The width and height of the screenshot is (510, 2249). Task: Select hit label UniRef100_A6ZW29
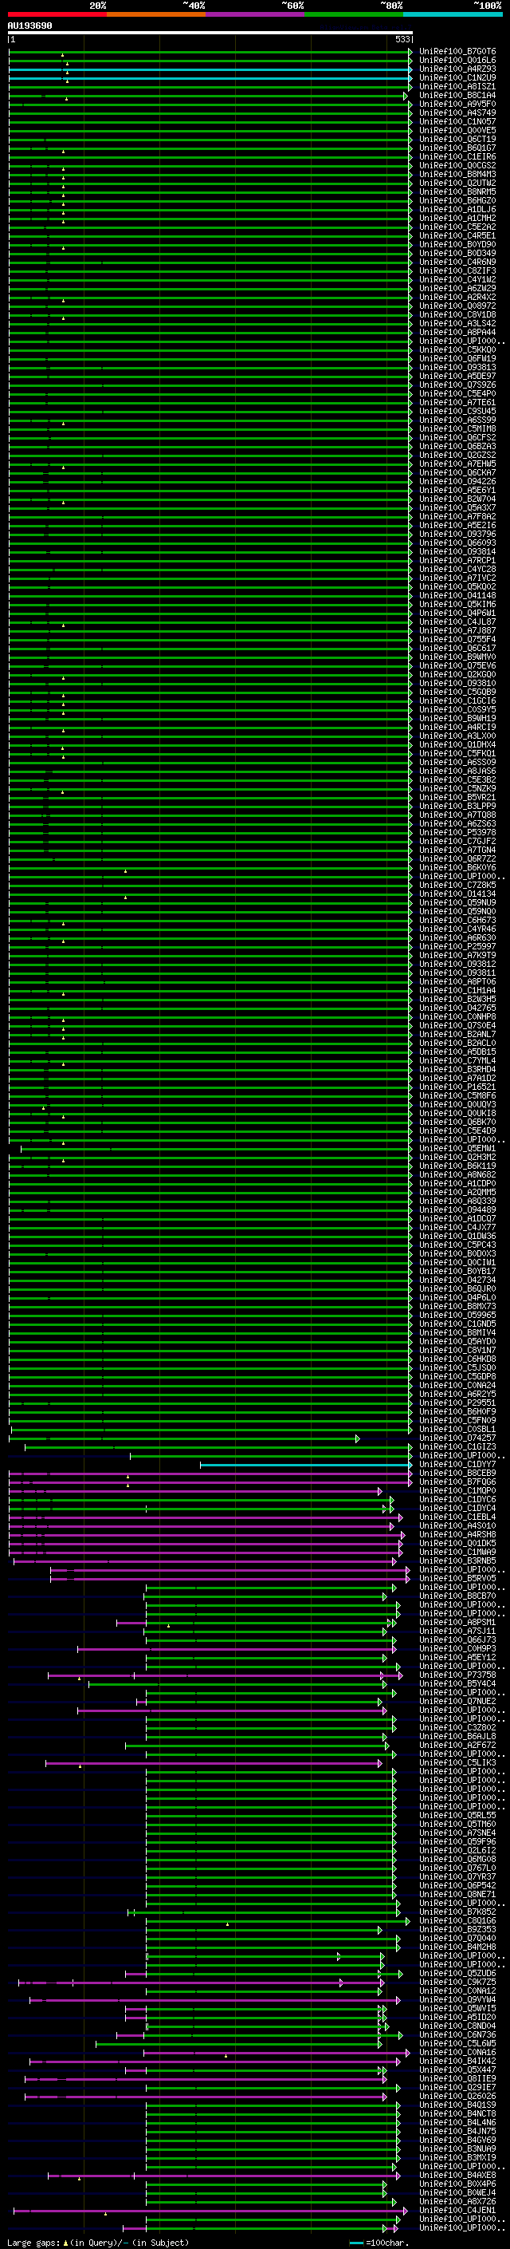pyautogui.click(x=457, y=288)
